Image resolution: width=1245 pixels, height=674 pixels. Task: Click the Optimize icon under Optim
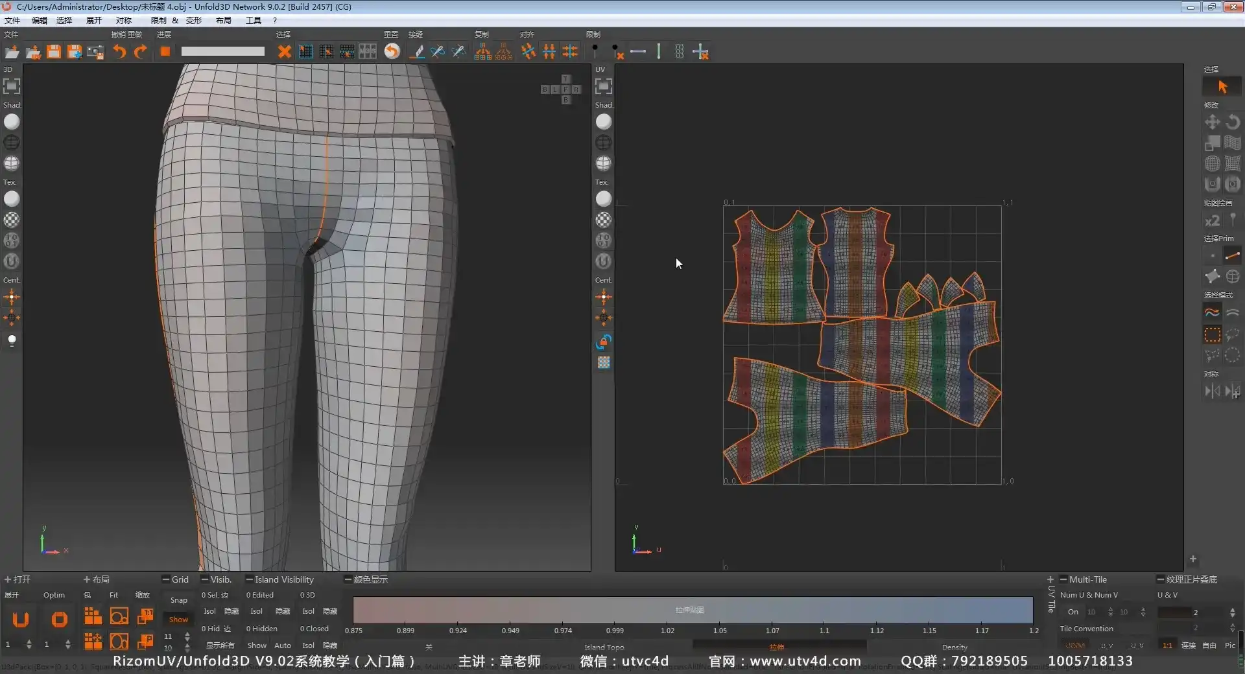tap(59, 620)
